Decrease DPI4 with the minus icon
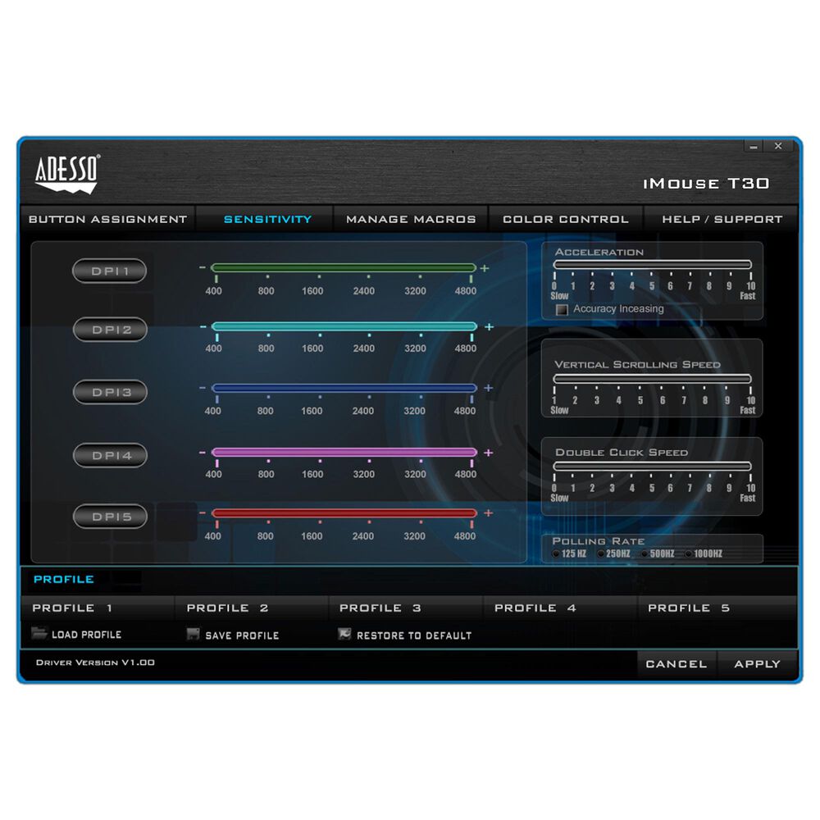820x820 pixels. click(203, 453)
